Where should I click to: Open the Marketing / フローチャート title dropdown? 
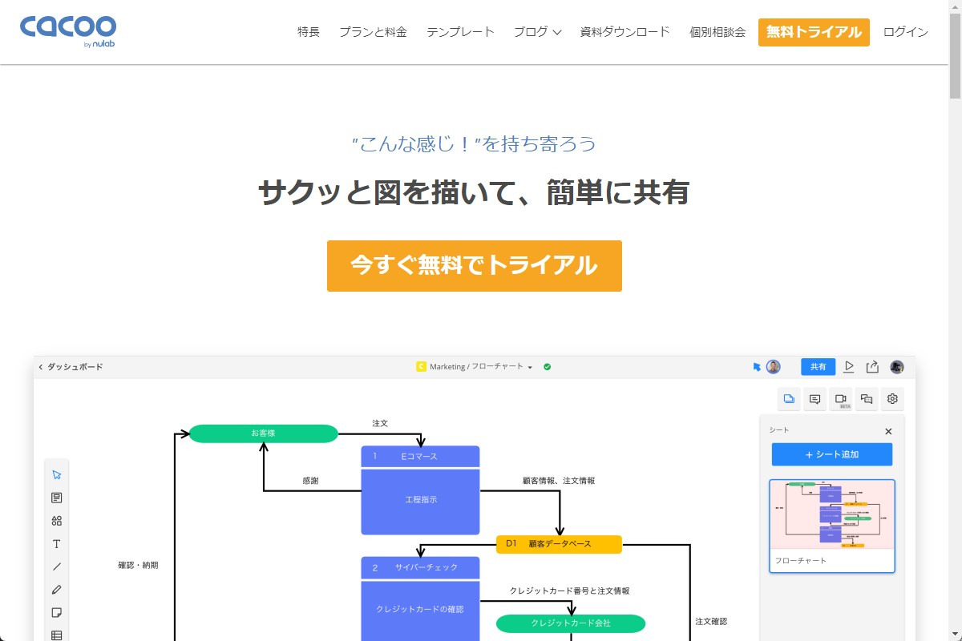click(528, 366)
